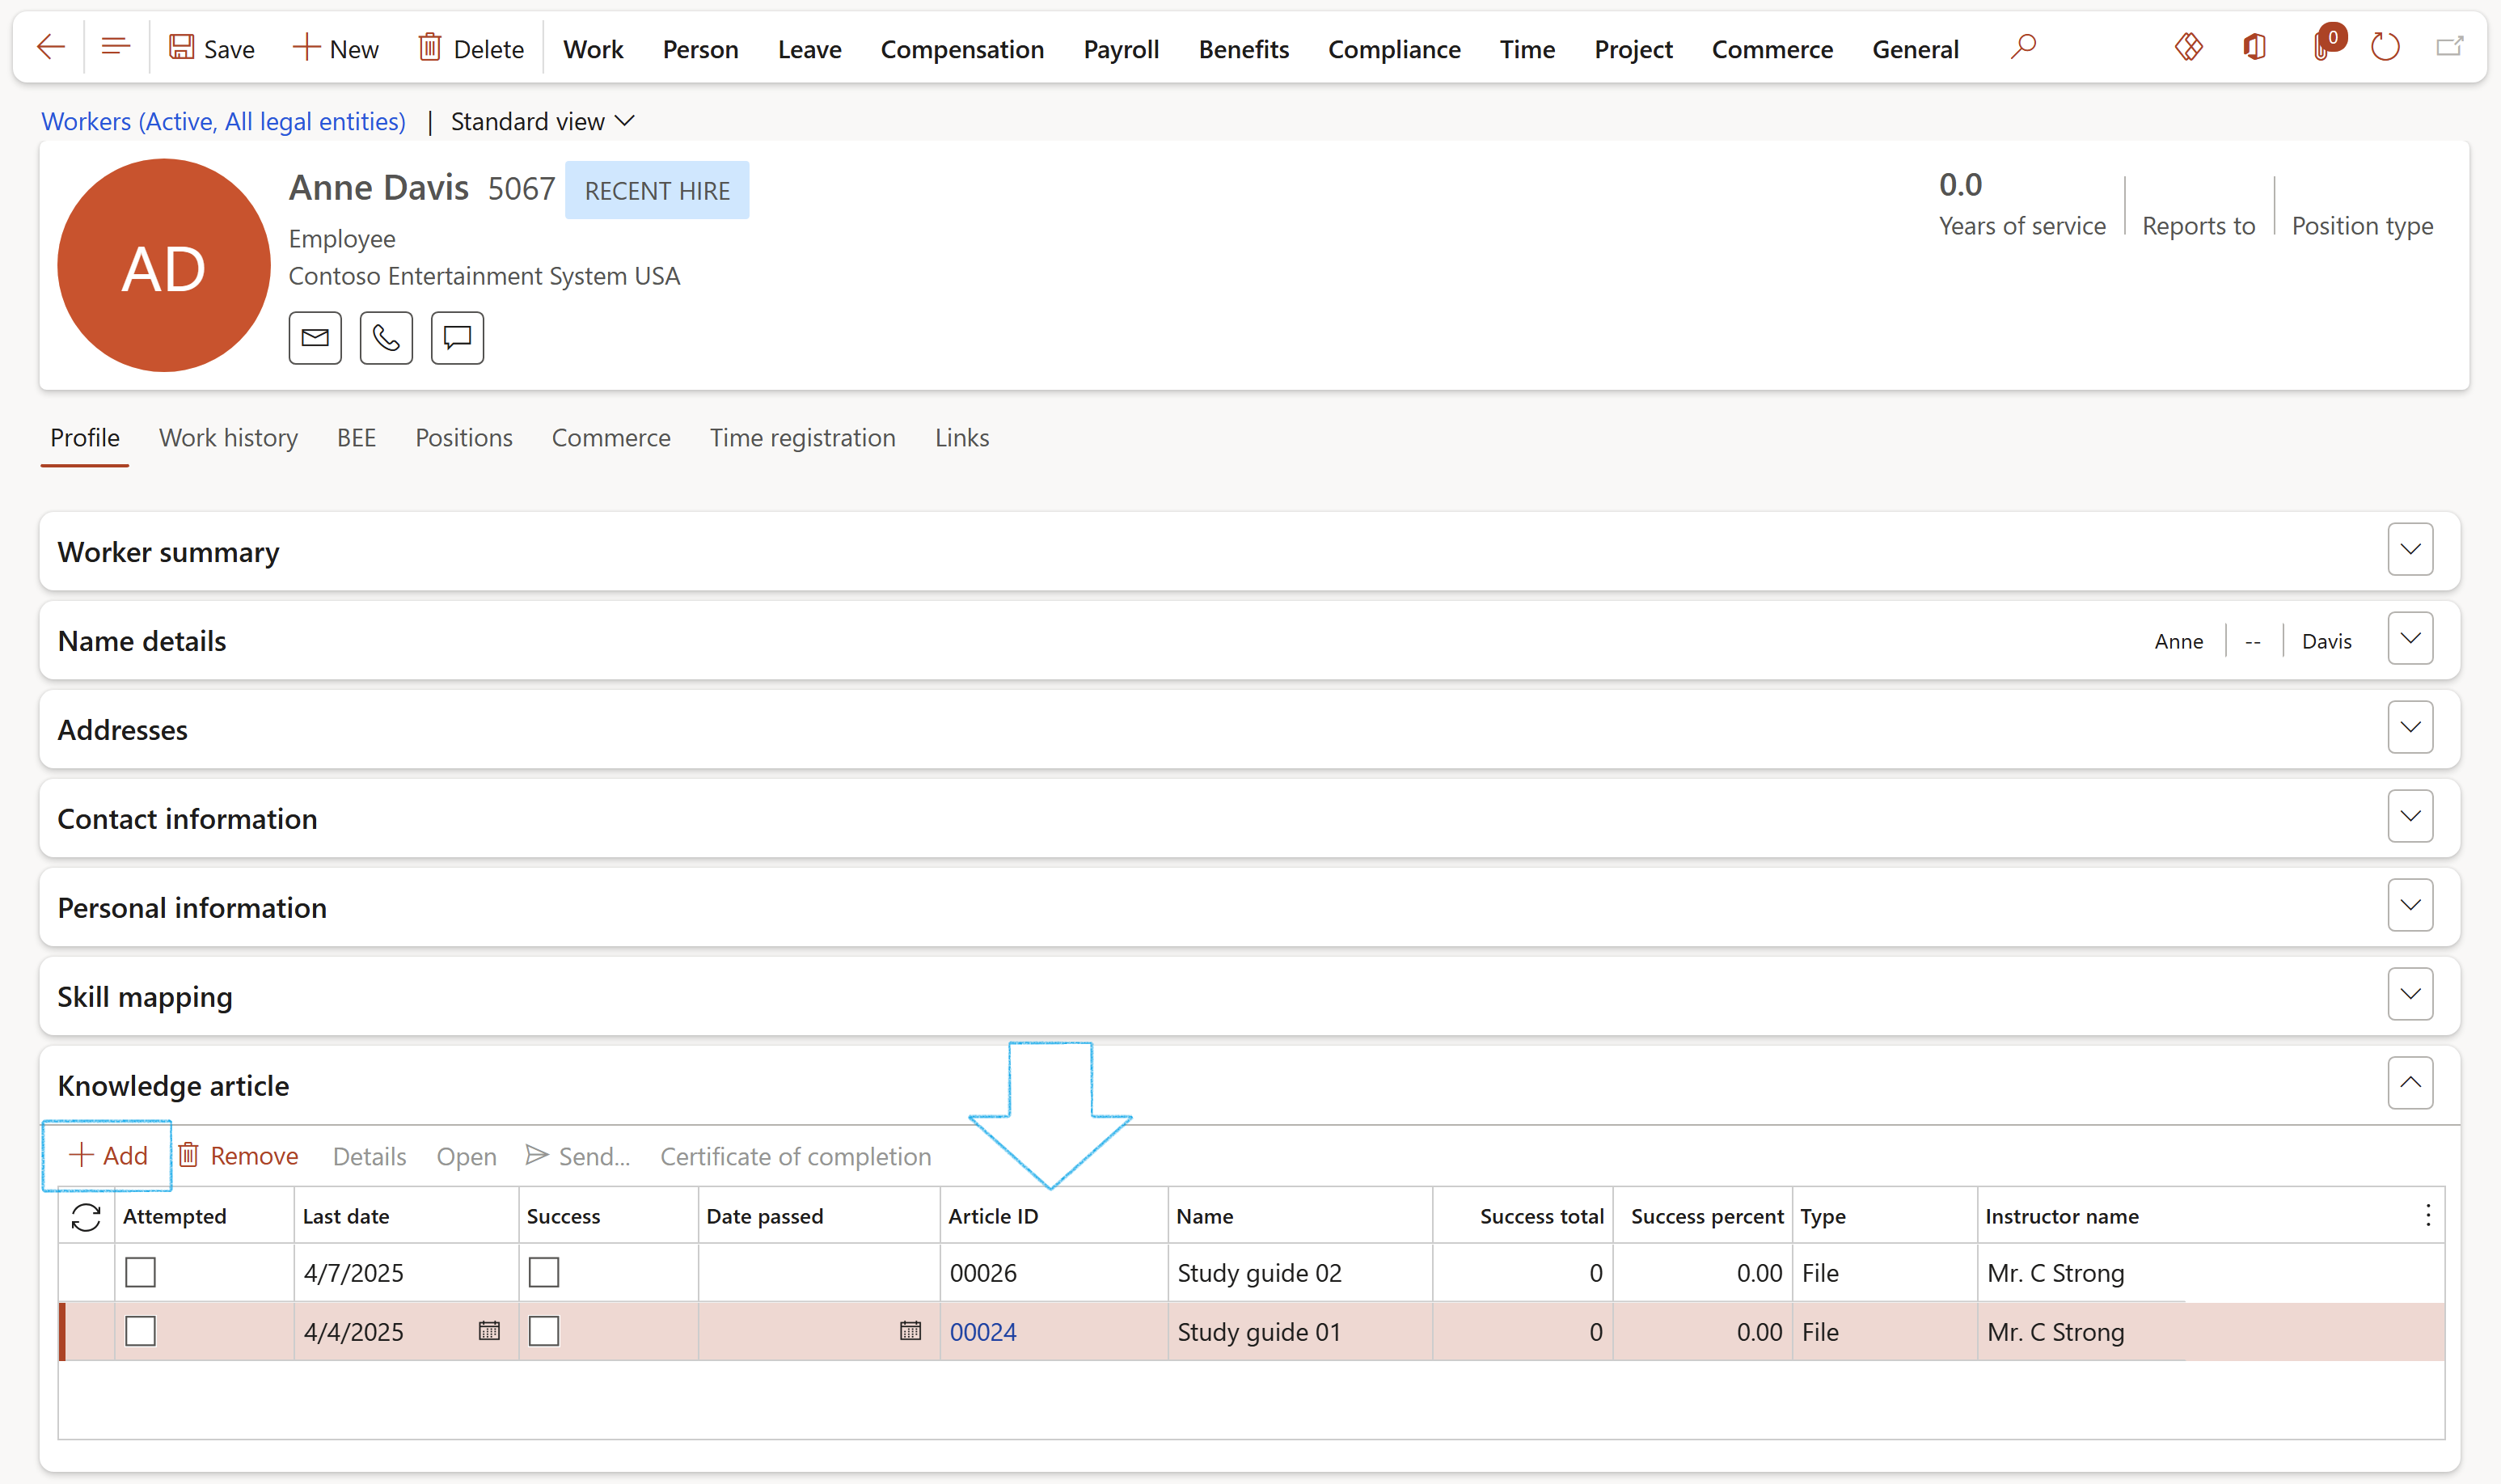Click the Open button in Knowledge article

pyautogui.click(x=466, y=1156)
